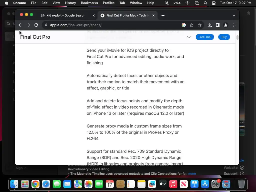Viewport: 256px width, 192px height.
Task: Click the Final Cut Pro page title
Action: coord(35,37)
